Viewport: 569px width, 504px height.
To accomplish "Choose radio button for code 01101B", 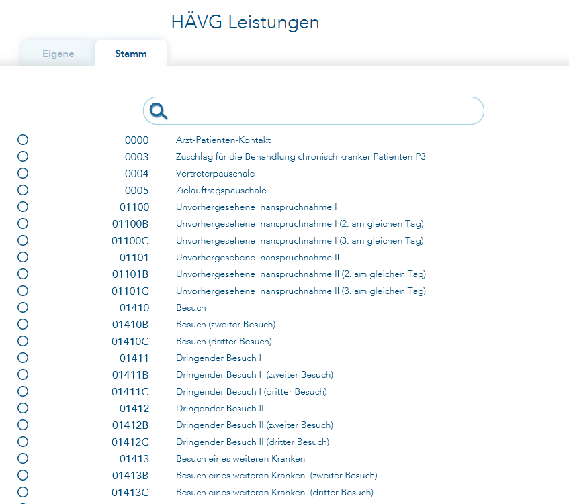I will 23,274.
